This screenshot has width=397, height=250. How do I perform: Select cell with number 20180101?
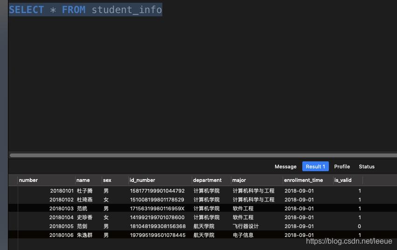pyautogui.click(x=62, y=191)
